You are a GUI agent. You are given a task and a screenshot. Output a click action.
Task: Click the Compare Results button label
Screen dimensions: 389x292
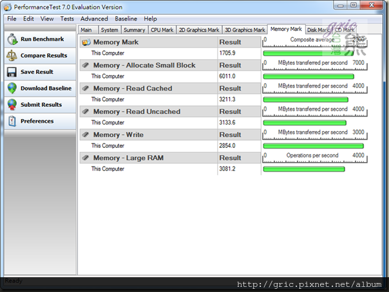(44, 55)
